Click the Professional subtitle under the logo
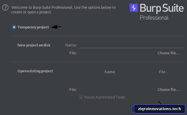The image size is (187, 115). click(154, 18)
